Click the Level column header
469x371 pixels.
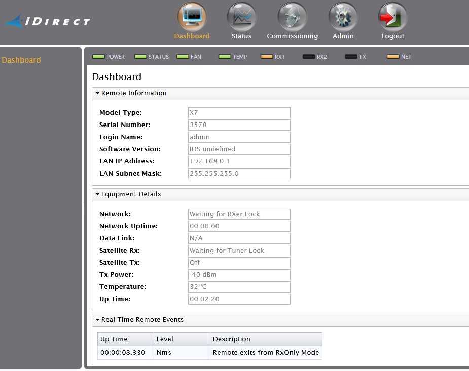point(182,339)
